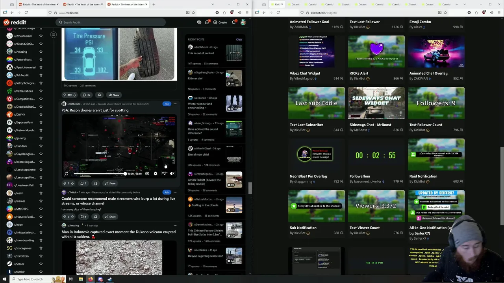Open the Reddit user avatar menu
This screenshot has width=504, height=283.
point(243,22)
